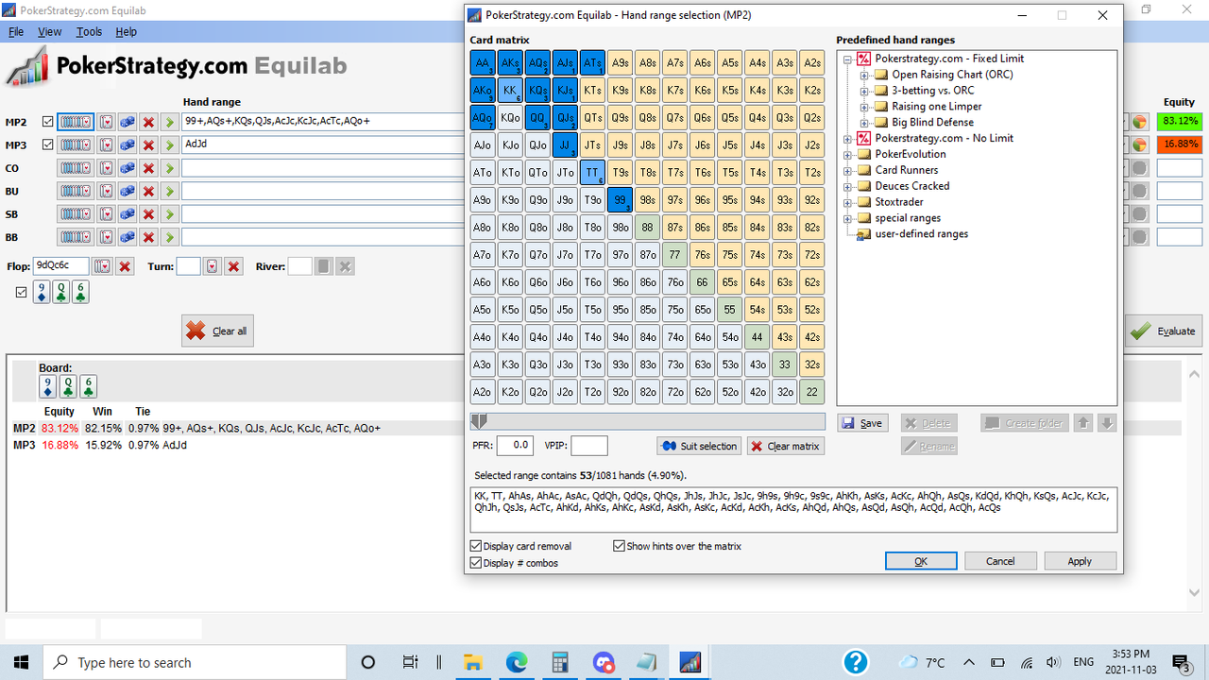Image resolution: width=1209 pixels, height=680 pixels.
Task: Expand PokerEvolution folder
Action: [x=847, y=155]
